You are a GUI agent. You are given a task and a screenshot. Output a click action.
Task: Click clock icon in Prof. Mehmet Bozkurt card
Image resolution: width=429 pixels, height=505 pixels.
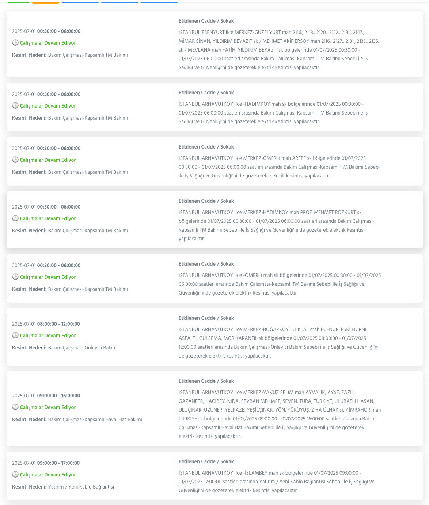tap(15, 218)
